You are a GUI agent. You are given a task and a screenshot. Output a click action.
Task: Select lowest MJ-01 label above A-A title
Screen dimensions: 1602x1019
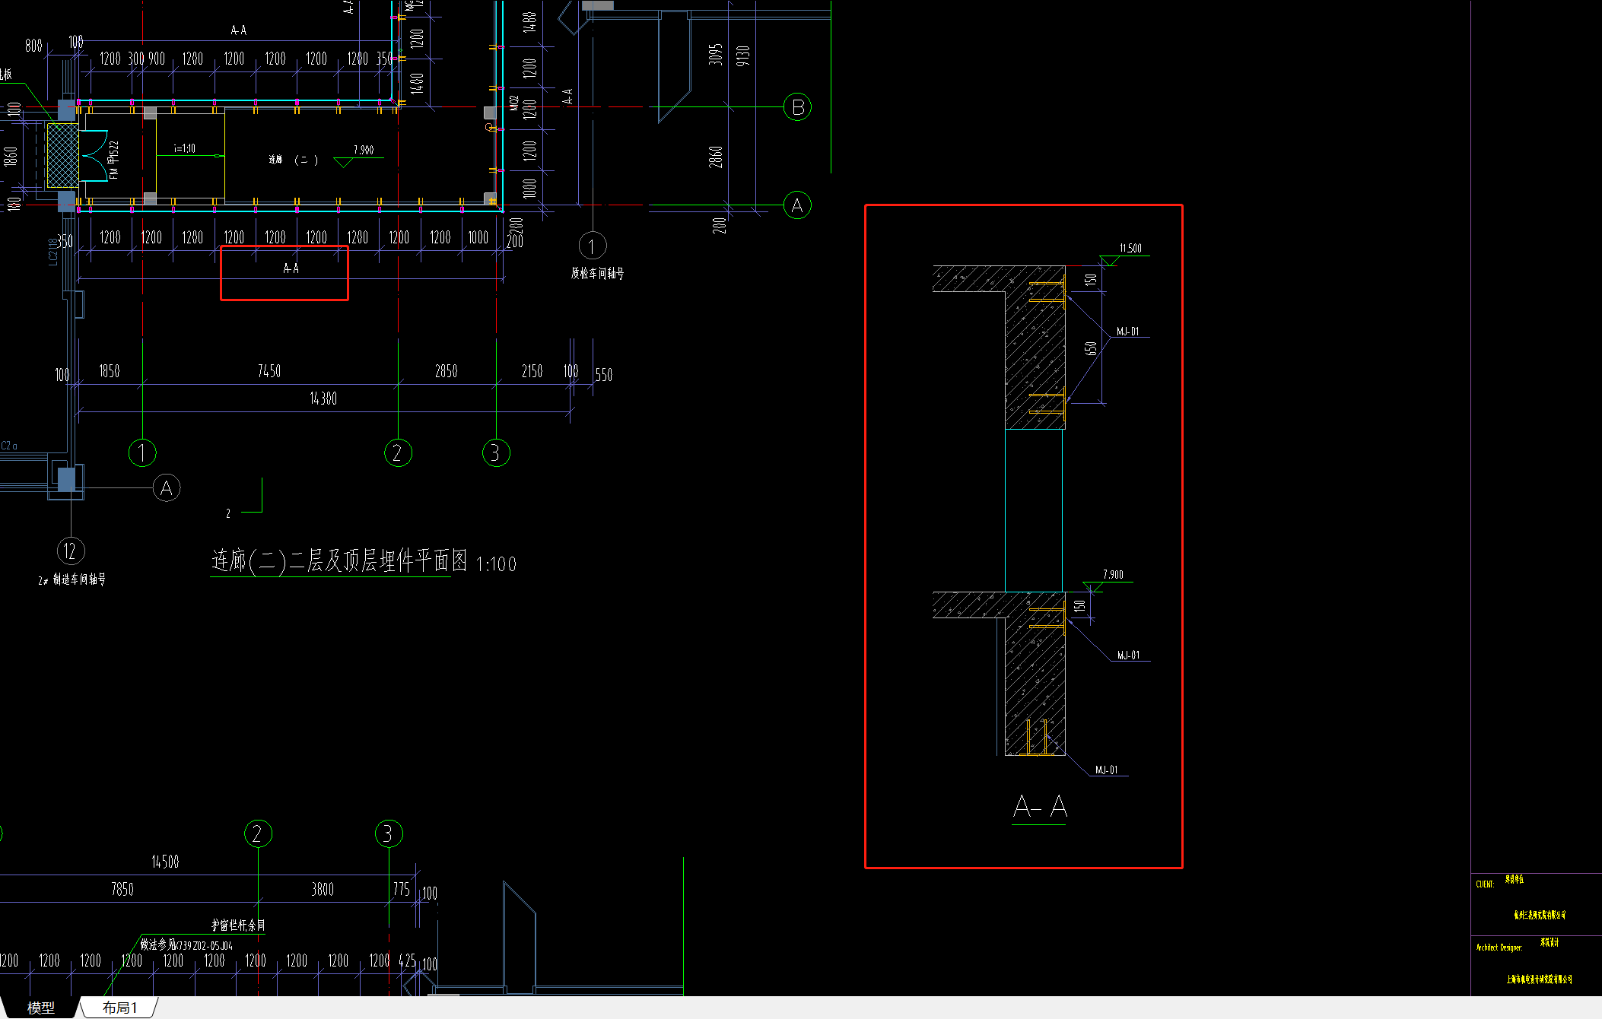pos(1107,770)
